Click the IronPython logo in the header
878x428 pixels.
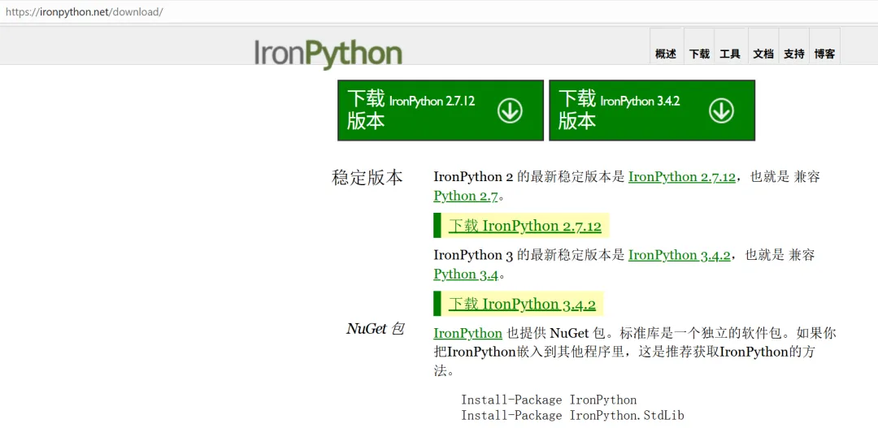328,54
